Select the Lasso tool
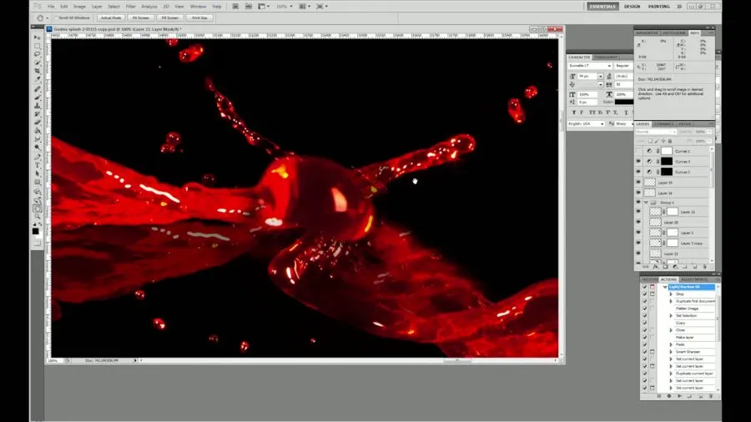The width and height of the screenshot is (751, 422). pos(38,55)
